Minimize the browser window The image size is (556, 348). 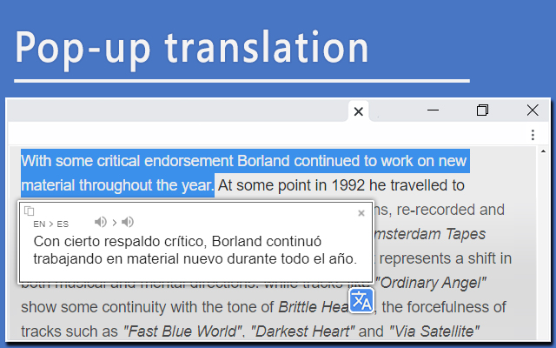point(433,110)
